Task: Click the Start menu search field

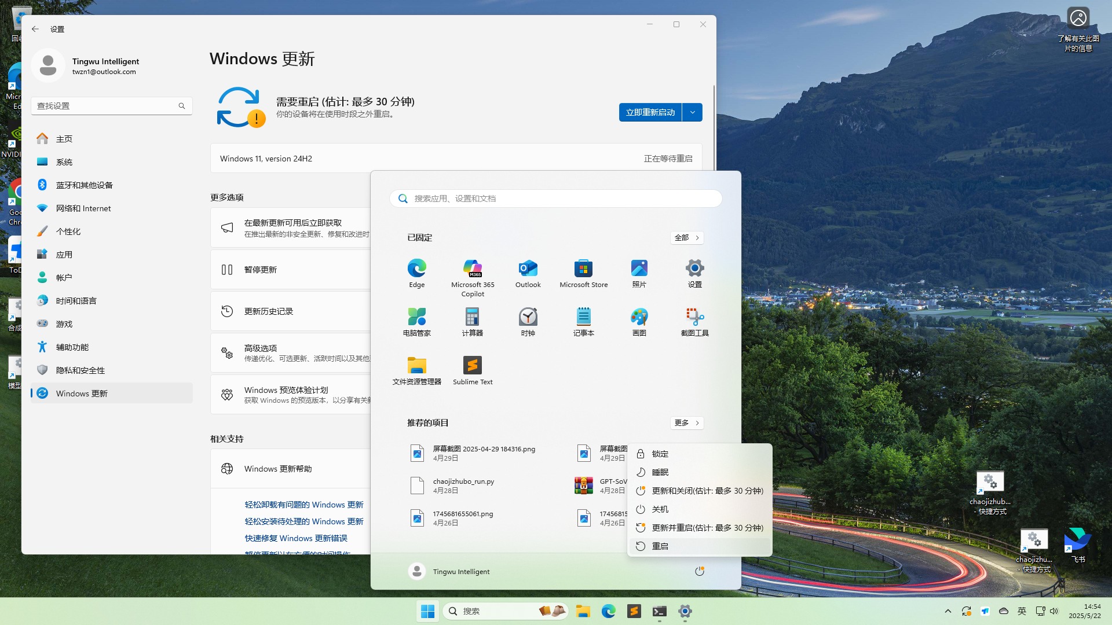Action: coord(555,198)
